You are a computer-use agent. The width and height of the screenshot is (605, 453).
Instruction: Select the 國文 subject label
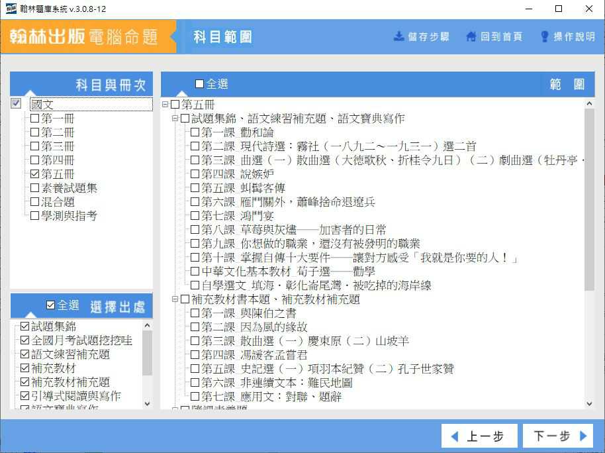tap(42, 104)
